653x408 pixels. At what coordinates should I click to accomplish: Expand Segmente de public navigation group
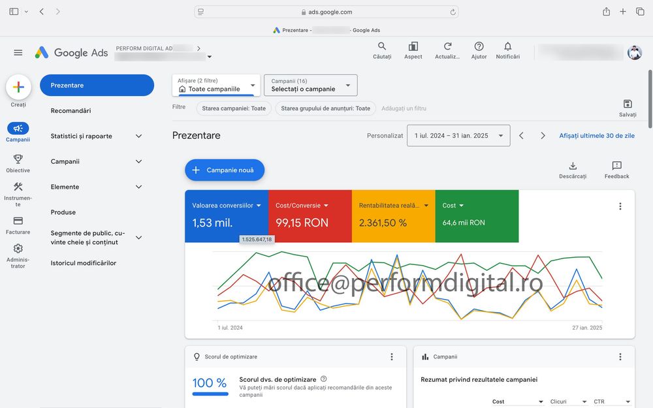click(x=138, y=238)
